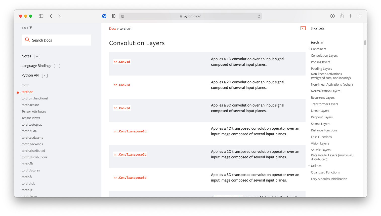Open the 1.8.1 version dropdown

point(27,28)
